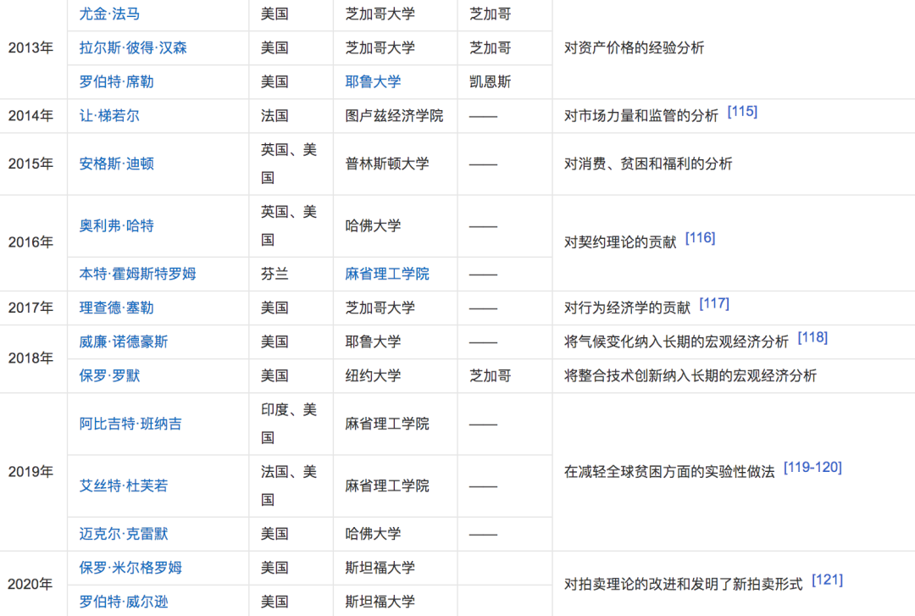Click 斯坦福大学 in 保罗·米尔格罗姆 row
The height and width of the screenshot is (616, 915).
pos(380,568)
